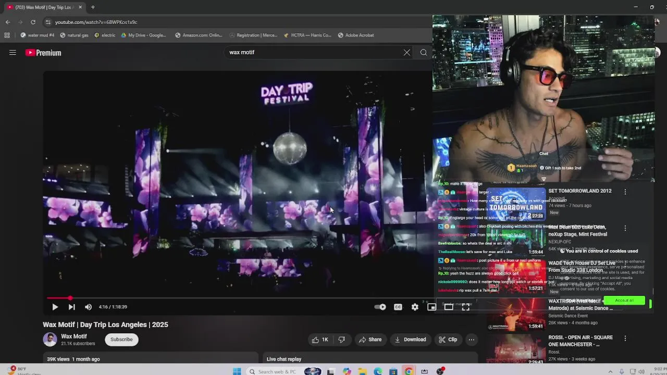This screenshot has width=667, height=375.
Task: Open the WAXTRONA at Seismic Dance thumbnail
Action: 516,314
